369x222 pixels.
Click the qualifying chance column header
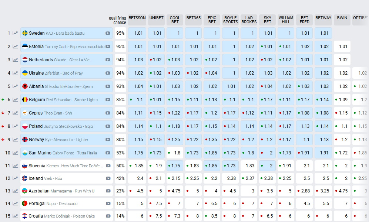tap(117, 20)
